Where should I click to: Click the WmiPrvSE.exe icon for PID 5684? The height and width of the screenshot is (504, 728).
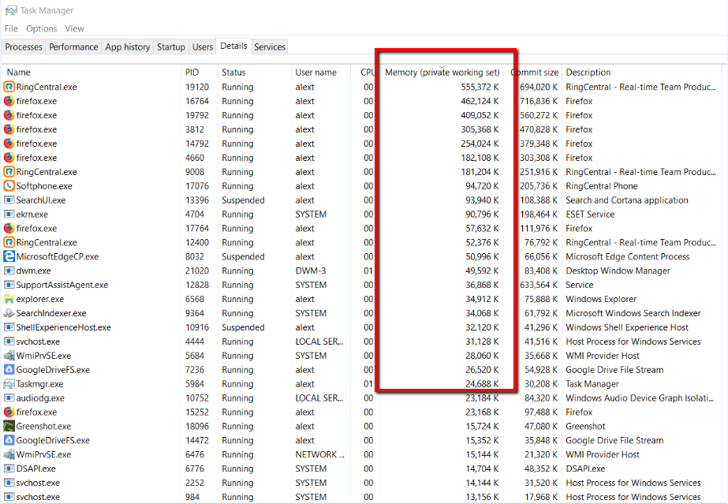tap(9, 356)
